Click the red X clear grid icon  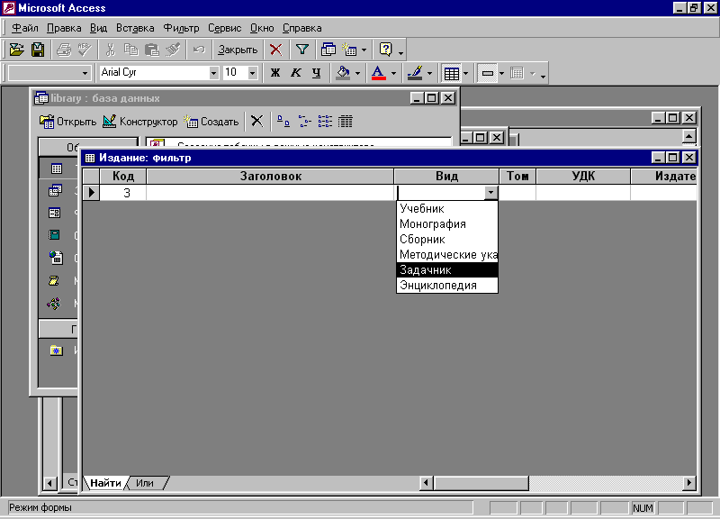[276, 50]
